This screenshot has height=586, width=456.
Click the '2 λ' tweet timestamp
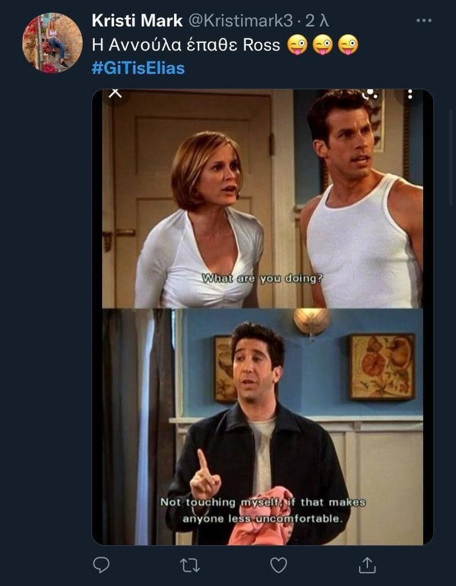[317, 21]
